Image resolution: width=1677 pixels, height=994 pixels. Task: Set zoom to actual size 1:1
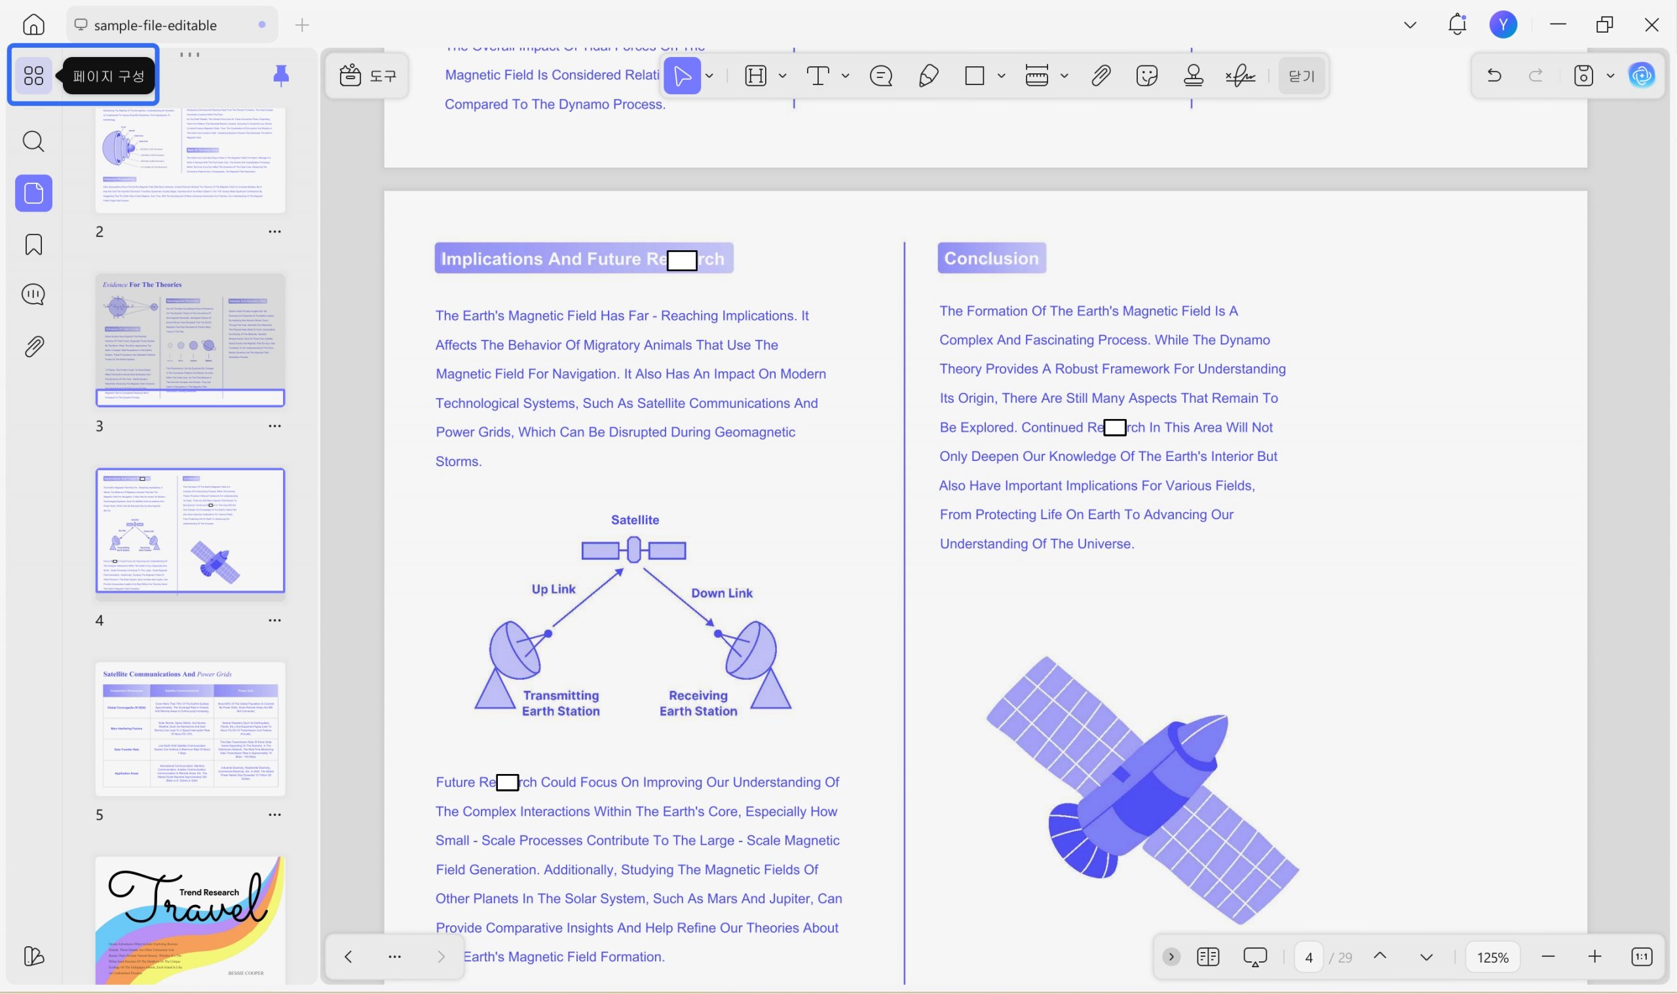(x=1642, y=957)
